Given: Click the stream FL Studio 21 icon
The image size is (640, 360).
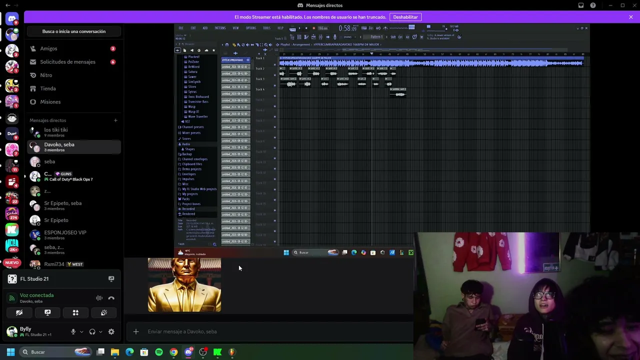Looking at the screenshot, I should click(111, 279).
